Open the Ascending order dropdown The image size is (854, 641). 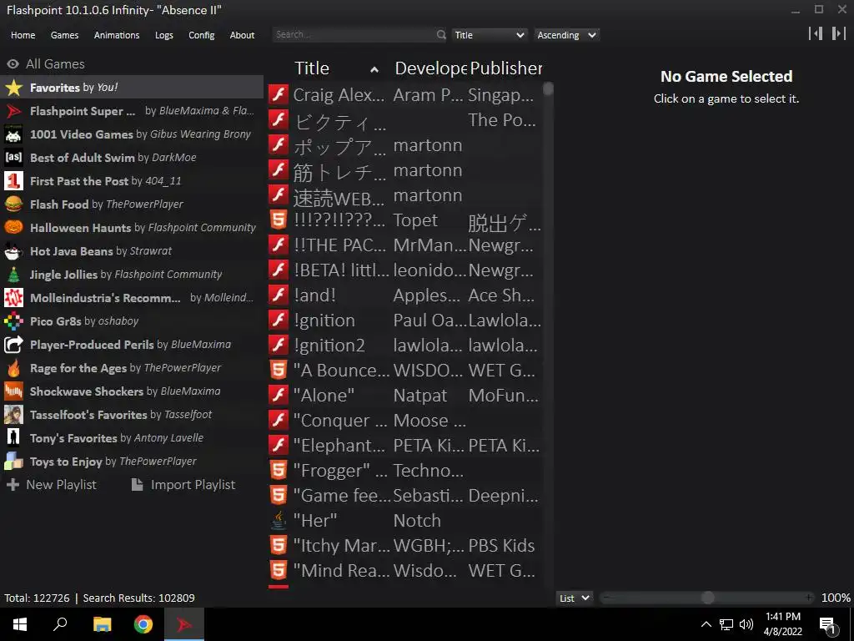click(x=566, y=35)
